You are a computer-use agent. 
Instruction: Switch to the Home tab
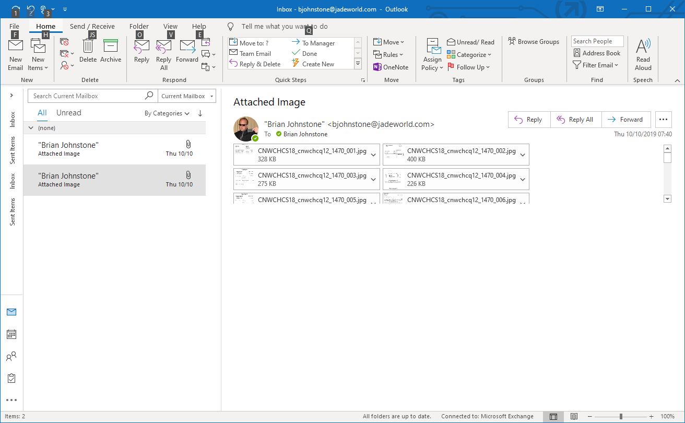tap(46, 27)
